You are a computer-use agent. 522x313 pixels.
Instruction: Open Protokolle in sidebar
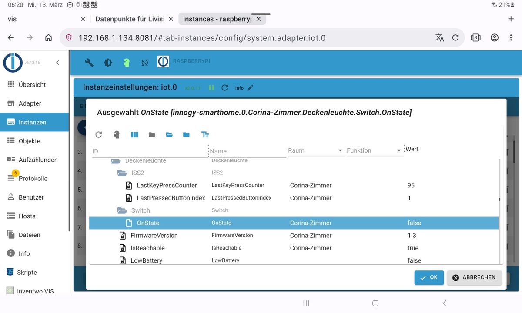tap(34, 178)
